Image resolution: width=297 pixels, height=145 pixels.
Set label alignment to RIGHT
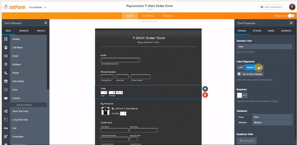pos(250,68)
